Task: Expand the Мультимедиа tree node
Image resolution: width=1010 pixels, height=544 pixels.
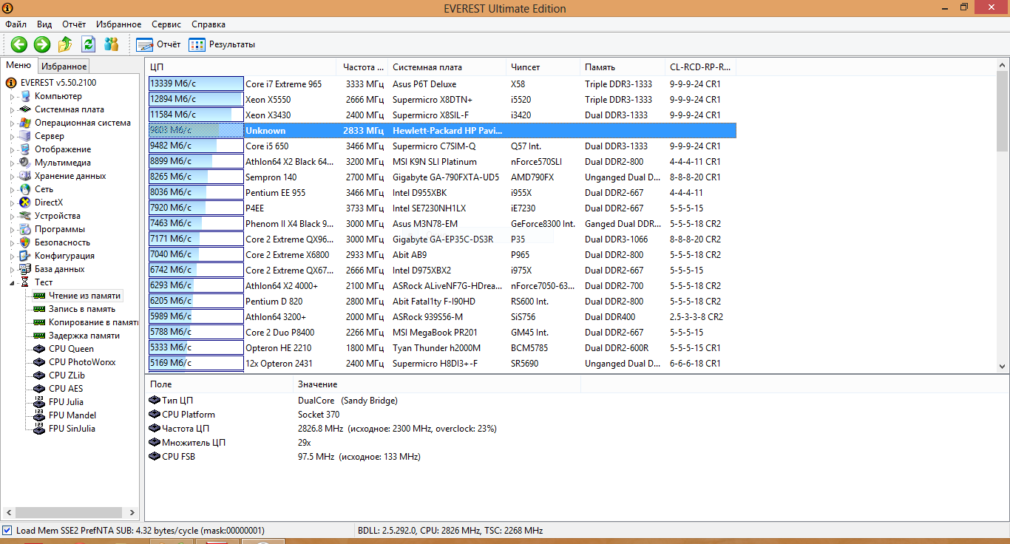Action: (12, 163)
